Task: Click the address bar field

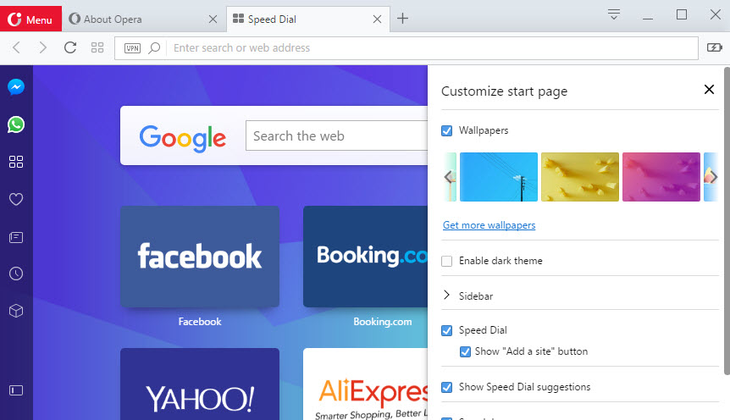Action: (x=406, y=48)
